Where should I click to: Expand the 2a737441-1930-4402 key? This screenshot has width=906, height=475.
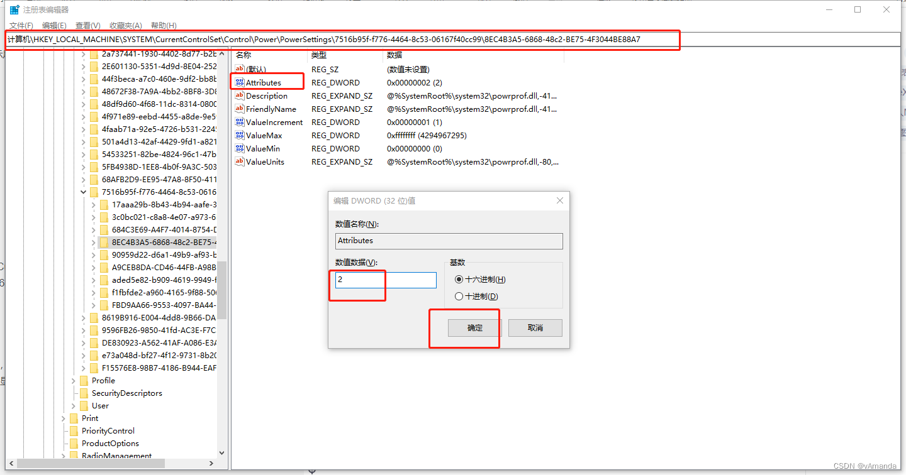(x=84, y=53)
